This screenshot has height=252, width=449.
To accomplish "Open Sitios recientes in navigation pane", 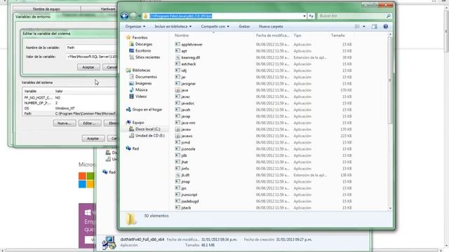I will (147, 57).
